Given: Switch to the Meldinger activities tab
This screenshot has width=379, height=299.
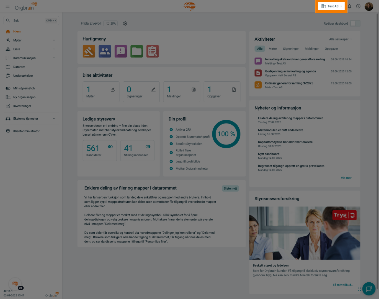Looking at the screenshot, I should (x=312, y=49).
